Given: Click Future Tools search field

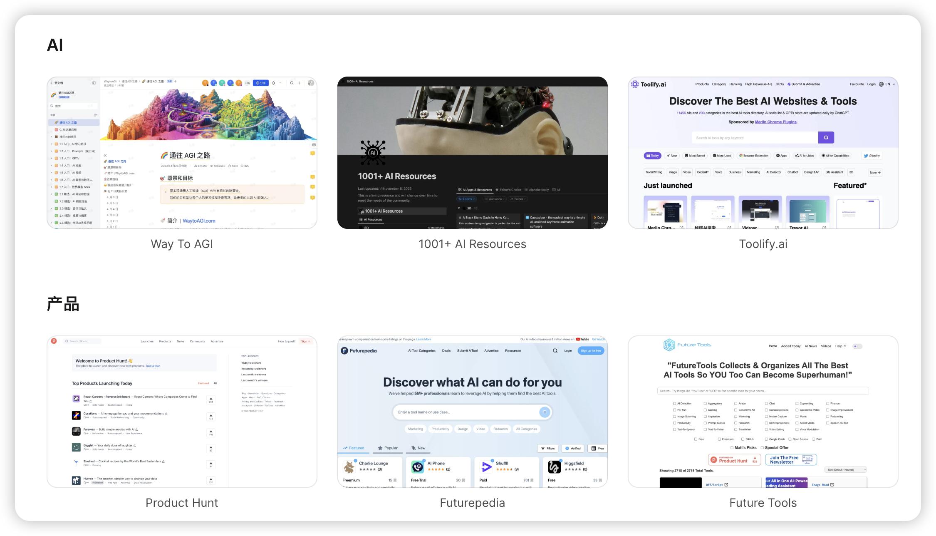Looking at the screenshot, I should point(763,391).
